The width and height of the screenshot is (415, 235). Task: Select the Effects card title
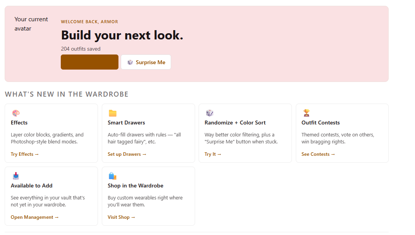[x=19, y=123]
